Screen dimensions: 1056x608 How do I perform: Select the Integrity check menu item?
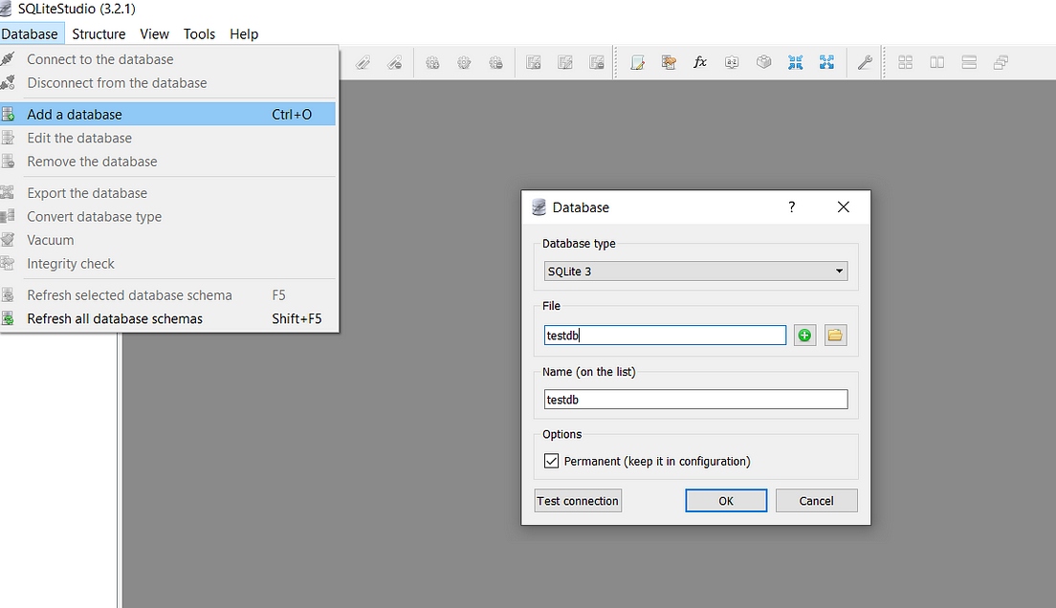click(167, 264)
